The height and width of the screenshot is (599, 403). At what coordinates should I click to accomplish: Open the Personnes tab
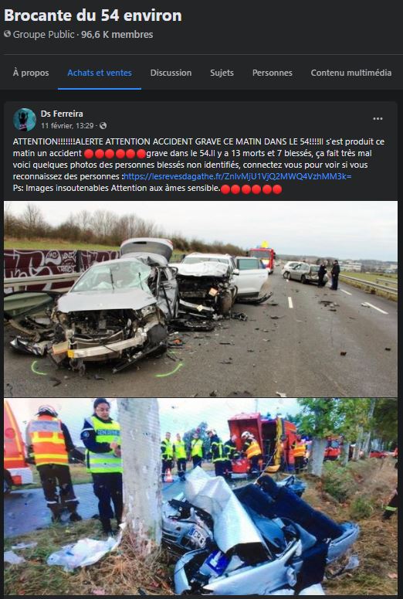click(273, 73)
